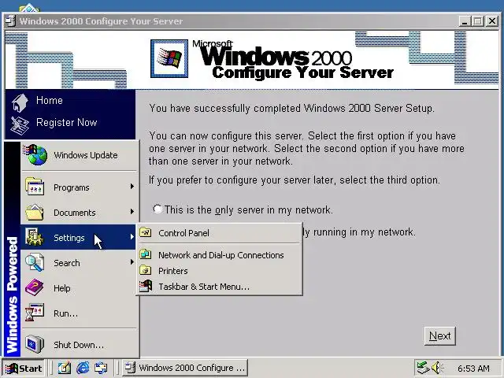The width and height of the screenshot is (504, 378).
Task: Close the Configure Your Server window
Action: click(491, 21)
